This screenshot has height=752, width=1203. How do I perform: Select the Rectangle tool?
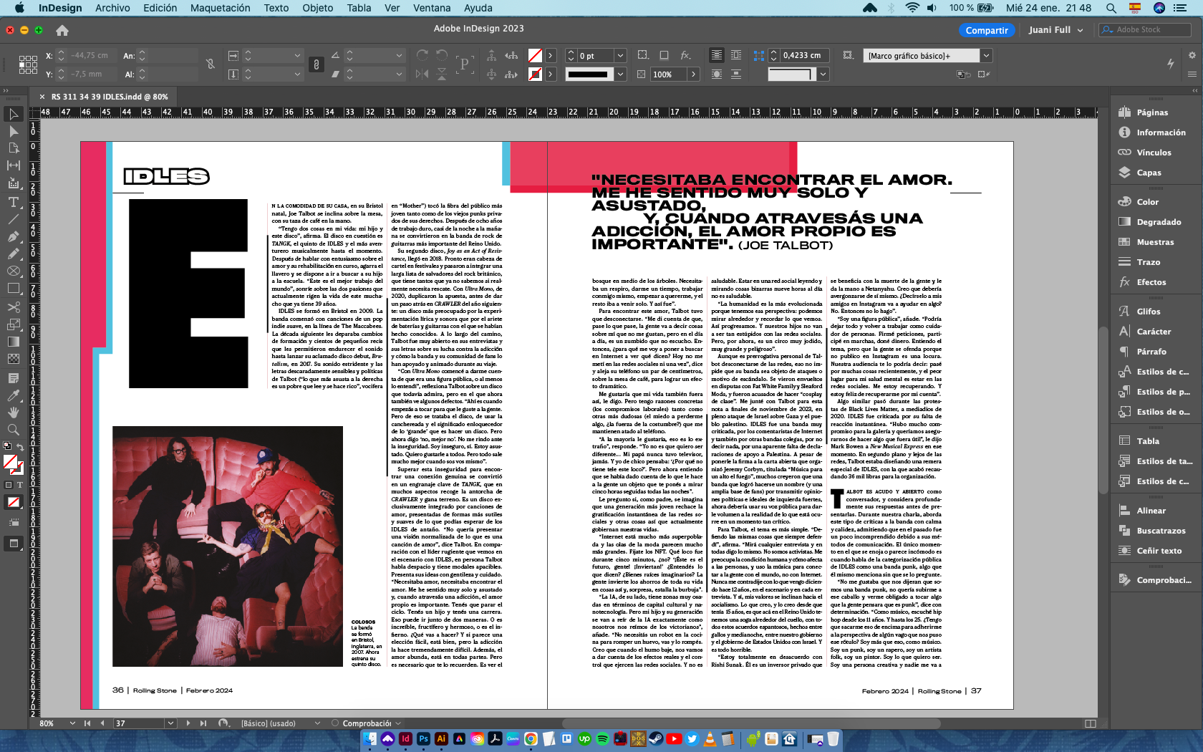[14, 289]
